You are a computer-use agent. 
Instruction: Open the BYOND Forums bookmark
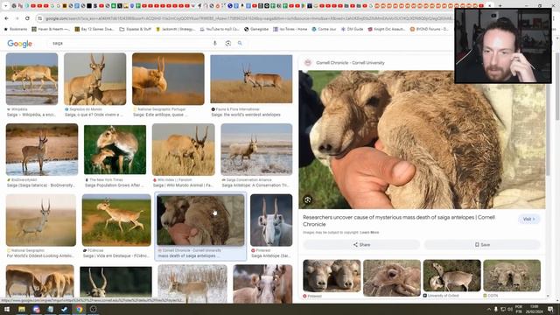pos(429,29)
